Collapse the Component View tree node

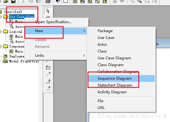tap(1, 46)
